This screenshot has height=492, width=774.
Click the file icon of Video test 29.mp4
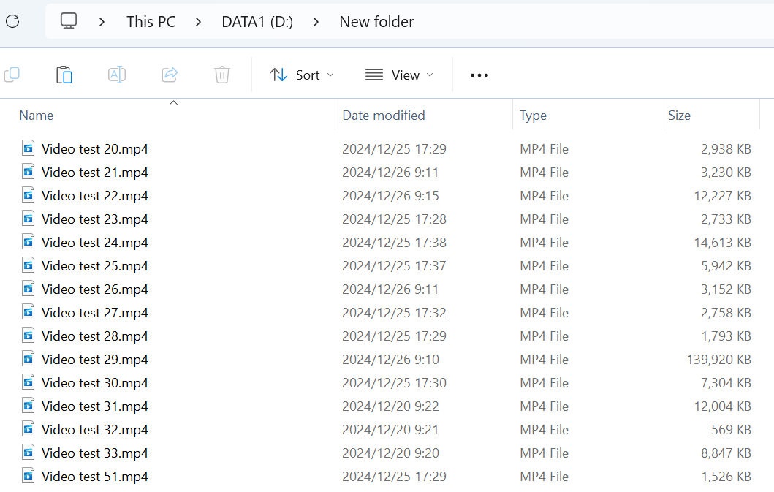[29, 359]
